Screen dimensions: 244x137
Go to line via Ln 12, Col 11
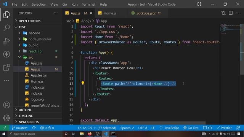tap(97, 128)
